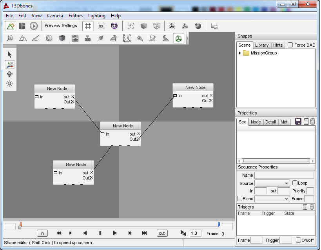Expand the MissionGroup folder

coord(240,53)
